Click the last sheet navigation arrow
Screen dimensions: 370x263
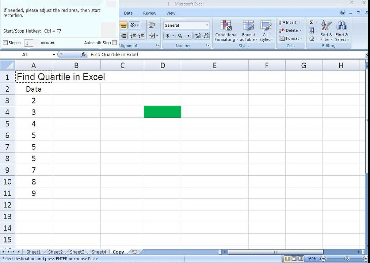tap(19, 252)
